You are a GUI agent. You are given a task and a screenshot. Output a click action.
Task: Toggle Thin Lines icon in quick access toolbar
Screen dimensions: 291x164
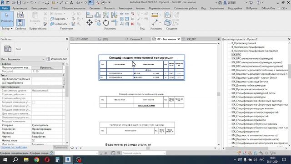pyautogui.click(x=91, y=3)
